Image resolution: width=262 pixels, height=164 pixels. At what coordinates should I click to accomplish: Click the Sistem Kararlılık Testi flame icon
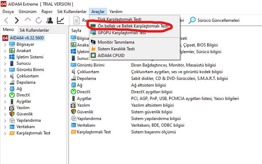(x=93, y=49)
